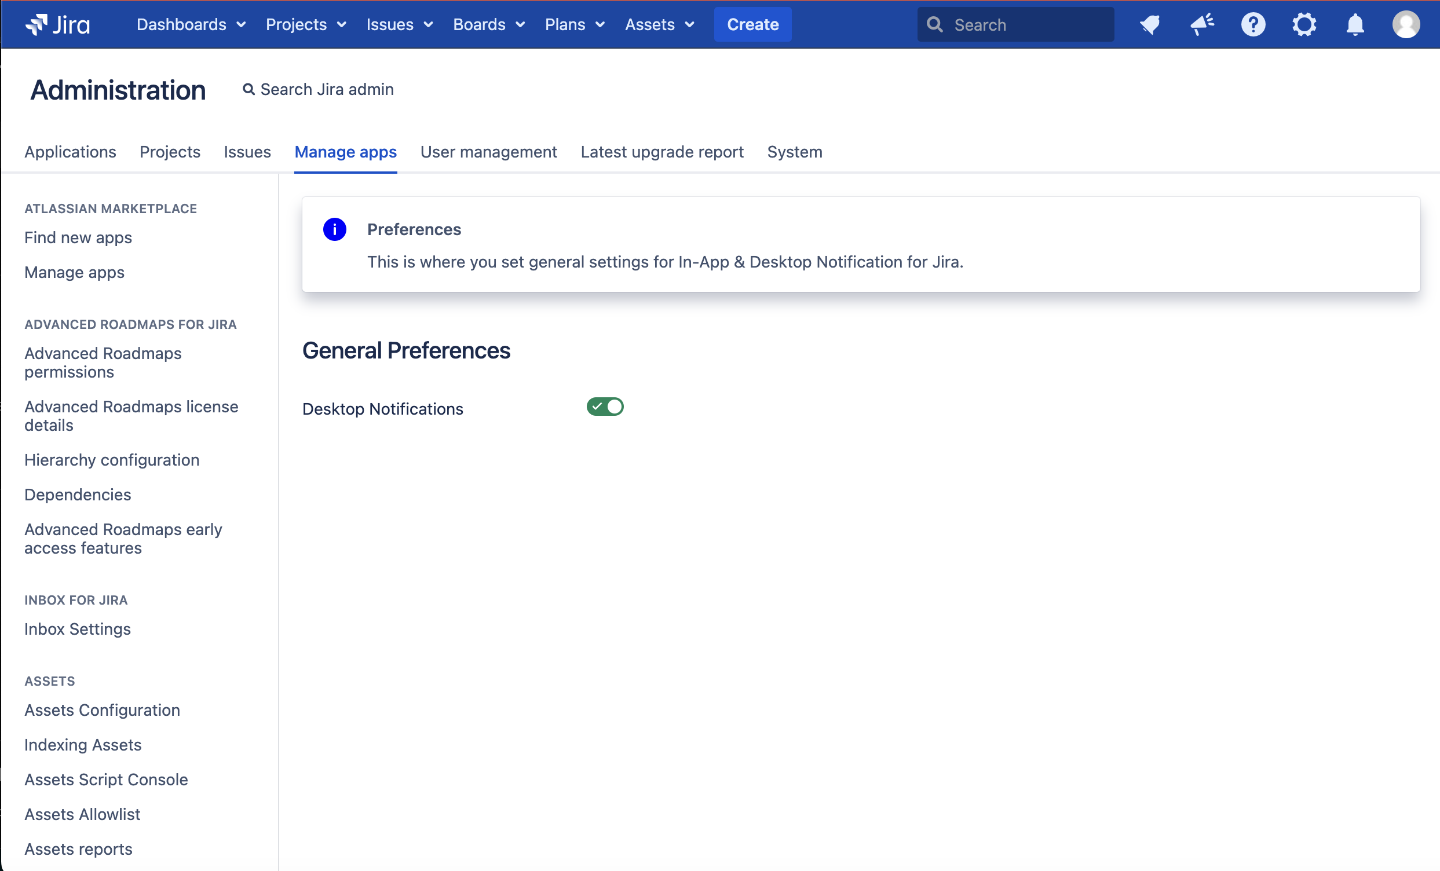Image resolution: width=1440 pixels, height=871 pixels.
Task: Expand the Projects dropdown in top bar
Action: (x=306, y=24)
